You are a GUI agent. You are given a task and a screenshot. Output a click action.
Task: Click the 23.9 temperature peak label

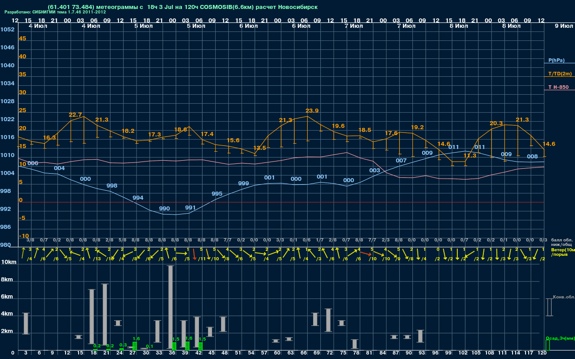pyautogui.click(x=312, y=111)
